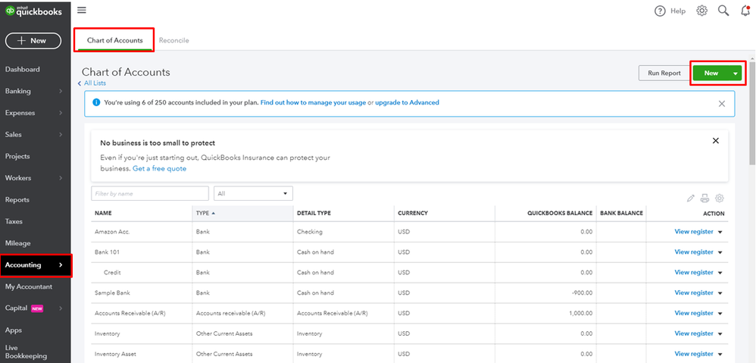The width and height of the screenshot is (756, 363).
Task: Click the Run Report button
Action: point(664,74)
